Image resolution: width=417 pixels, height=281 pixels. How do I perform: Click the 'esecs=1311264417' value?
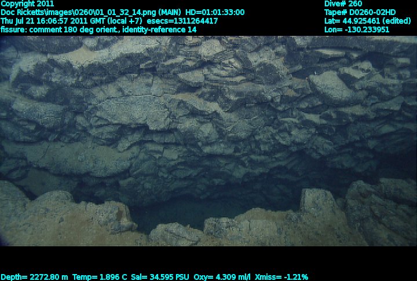(182, 21)
